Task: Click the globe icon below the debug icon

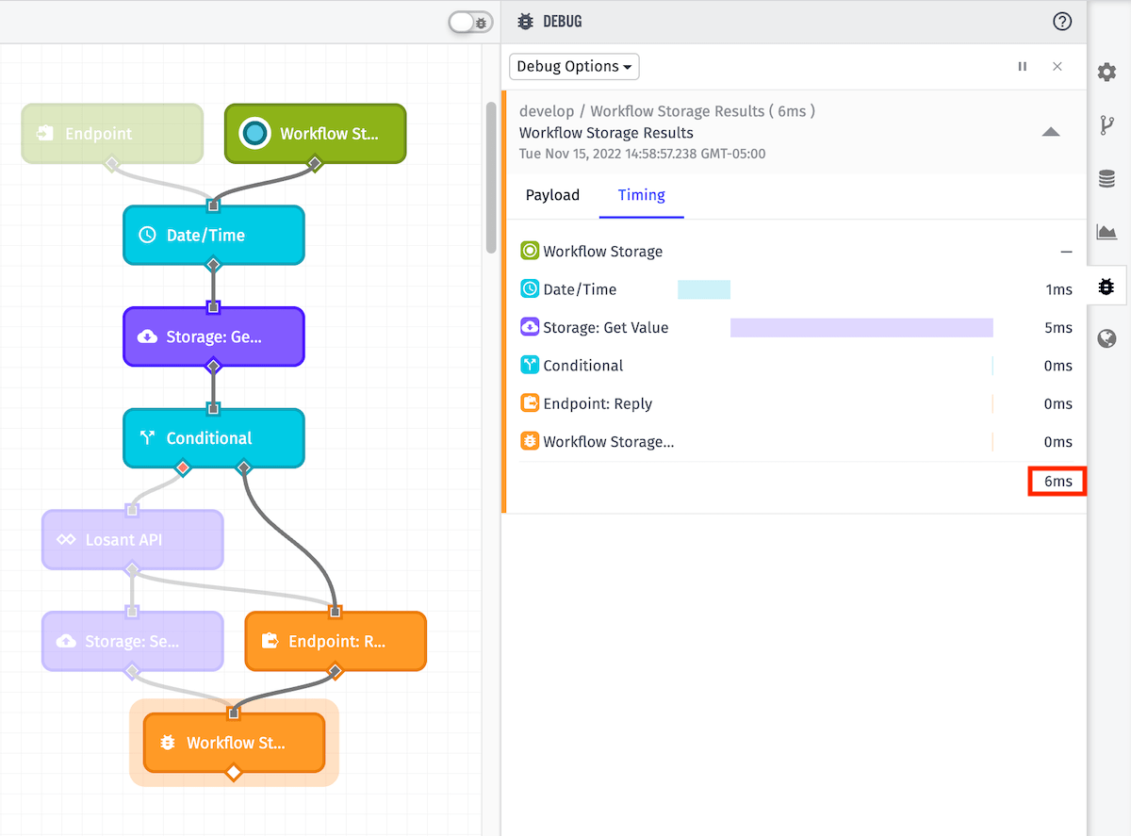Action: pos(1106,338)
